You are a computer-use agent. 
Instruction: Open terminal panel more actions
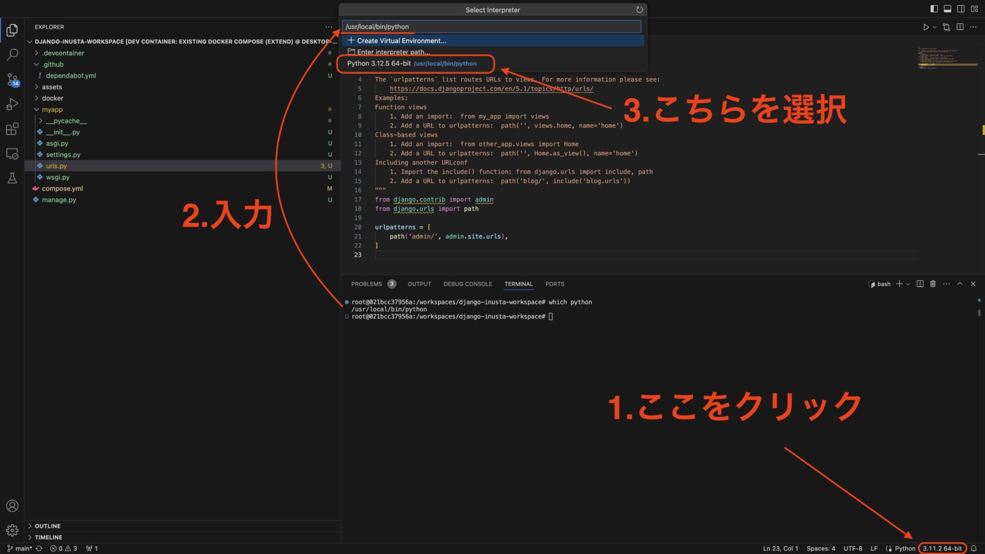click(x=947, y=284)
